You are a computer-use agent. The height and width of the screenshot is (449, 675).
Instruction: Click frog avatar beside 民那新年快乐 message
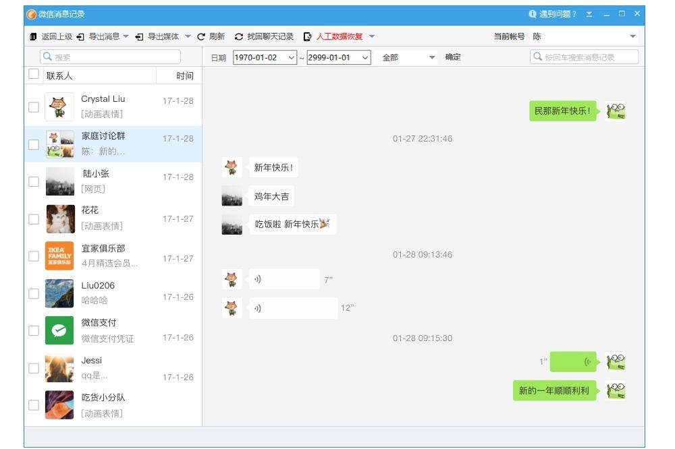click(616, 111)
